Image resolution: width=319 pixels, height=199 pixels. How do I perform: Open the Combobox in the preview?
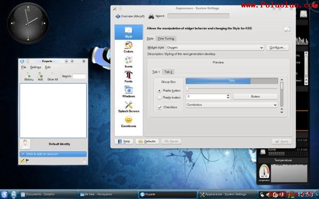232,105
